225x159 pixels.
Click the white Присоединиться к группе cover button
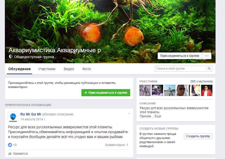pyautogui.click(x=180, y=56)
